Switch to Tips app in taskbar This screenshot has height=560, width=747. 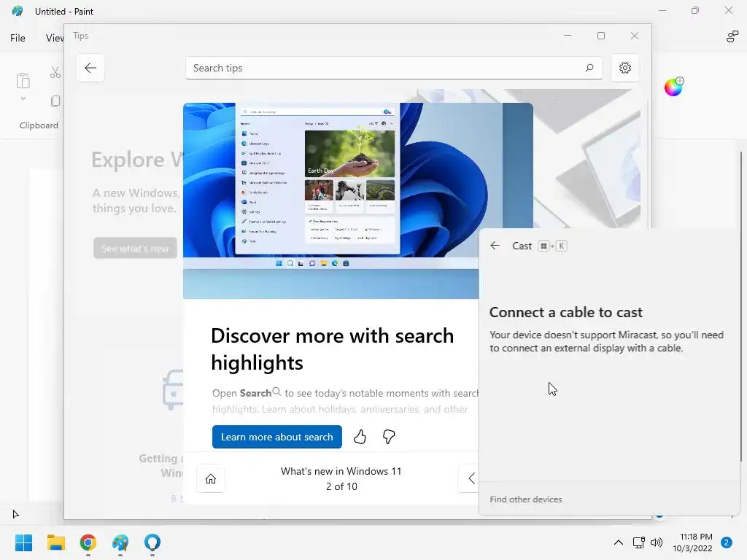(x=152, y=542)
